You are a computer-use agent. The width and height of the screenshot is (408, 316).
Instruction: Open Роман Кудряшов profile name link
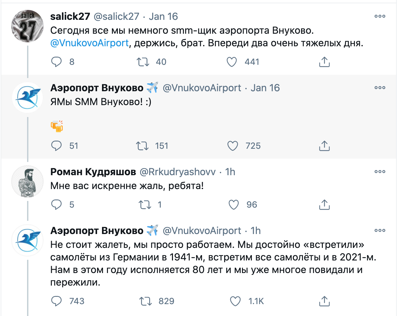93,172
